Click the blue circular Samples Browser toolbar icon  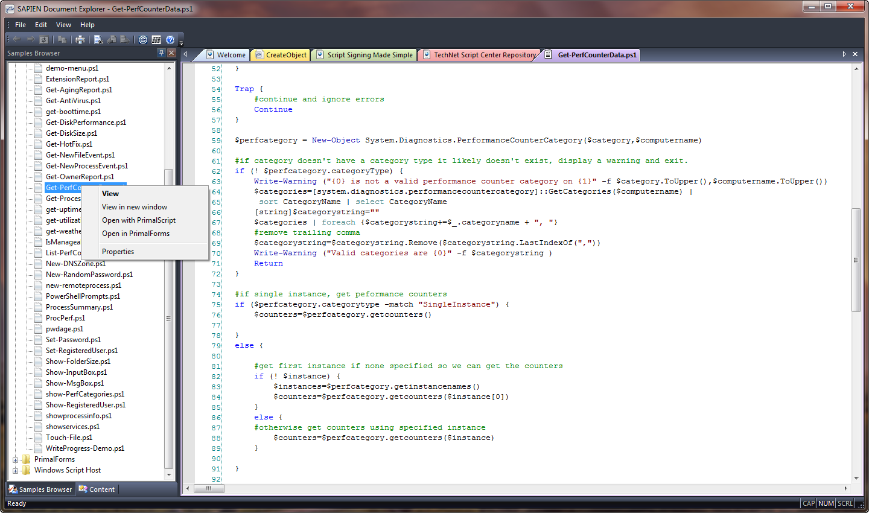click(143, 40)
